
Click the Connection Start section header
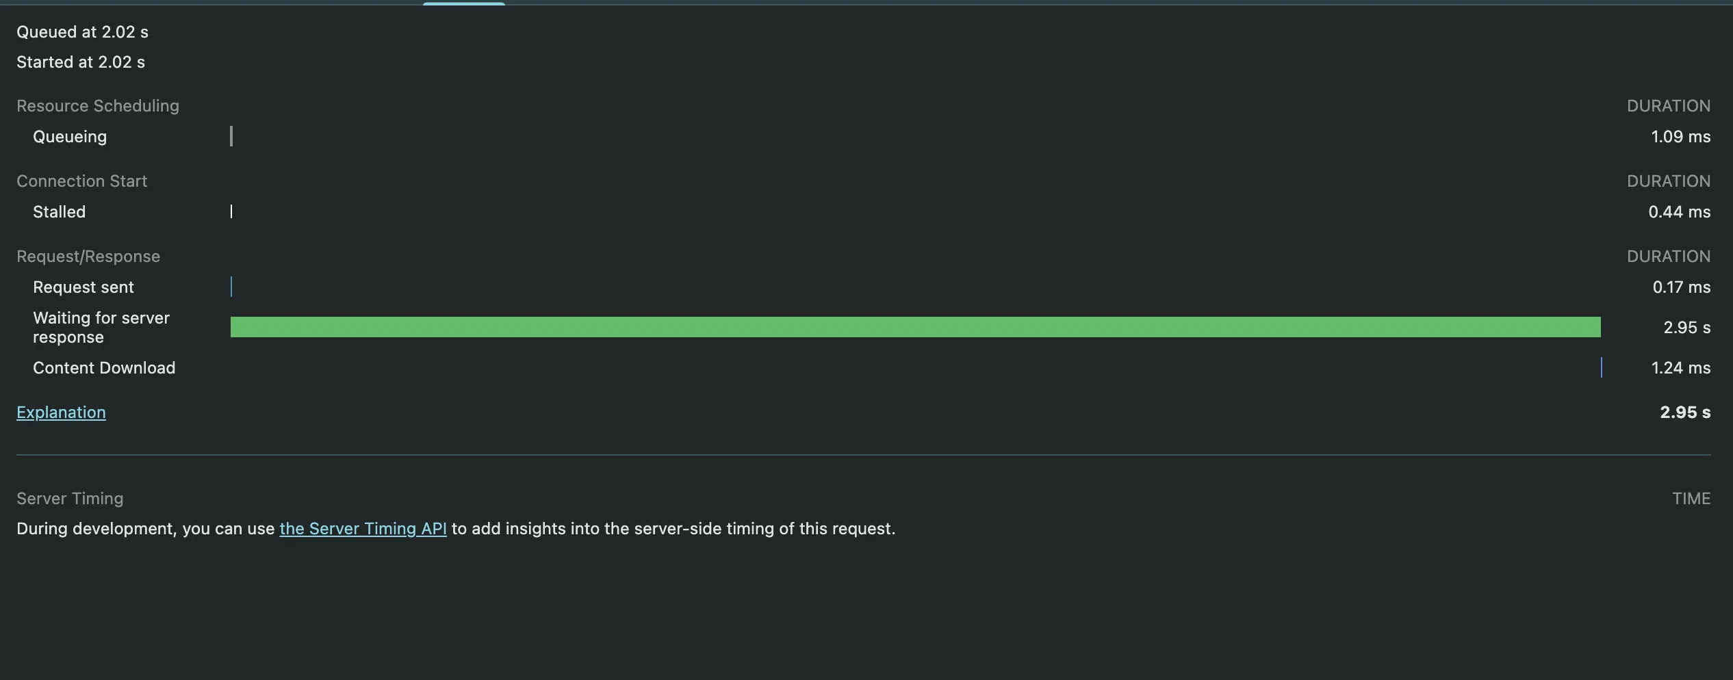click(82, 181)
